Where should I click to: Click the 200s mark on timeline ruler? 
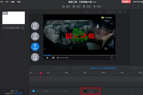103,73
